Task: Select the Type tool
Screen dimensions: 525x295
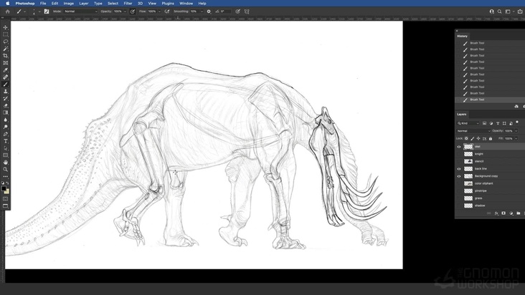Action: [x=5, y=141]
